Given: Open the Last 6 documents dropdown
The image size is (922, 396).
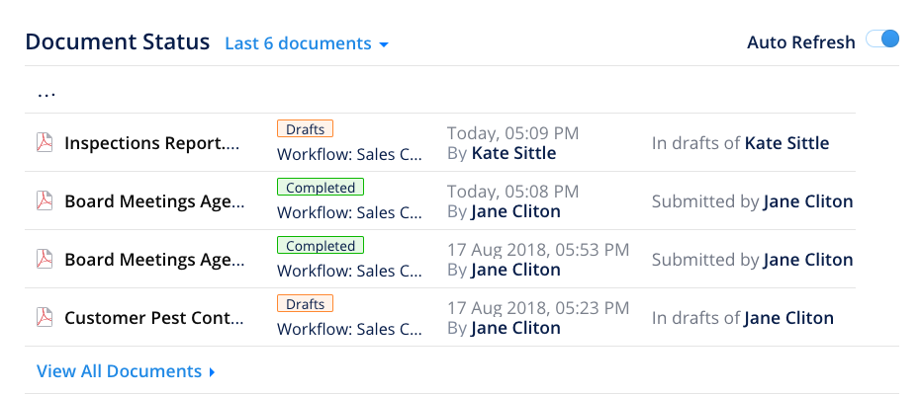Looking at the screenshot, I should [307, 43].
